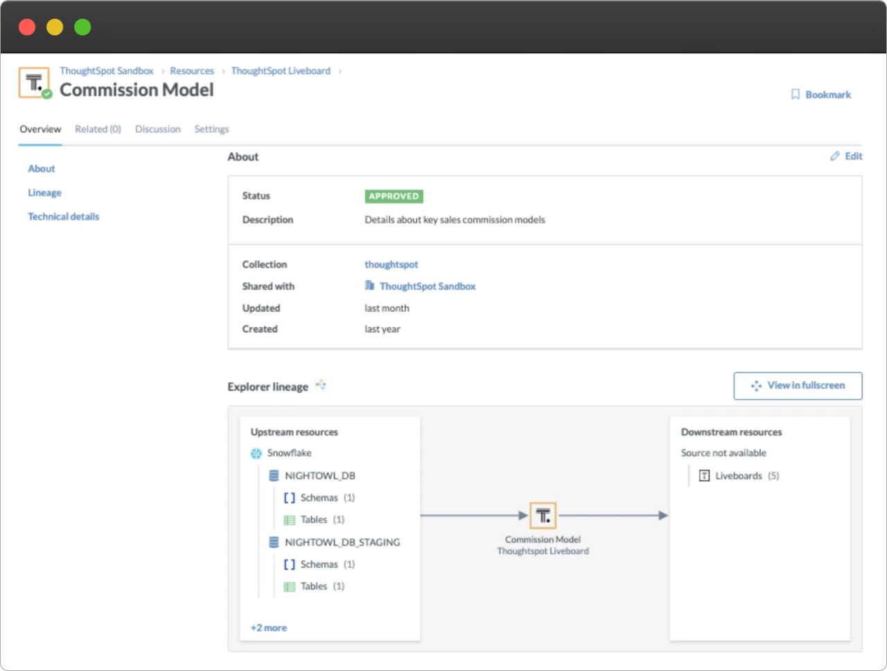
Task: Click Tables grid icon under NIGHTOWL_DB_STAGING
Action: pos(290,587)
